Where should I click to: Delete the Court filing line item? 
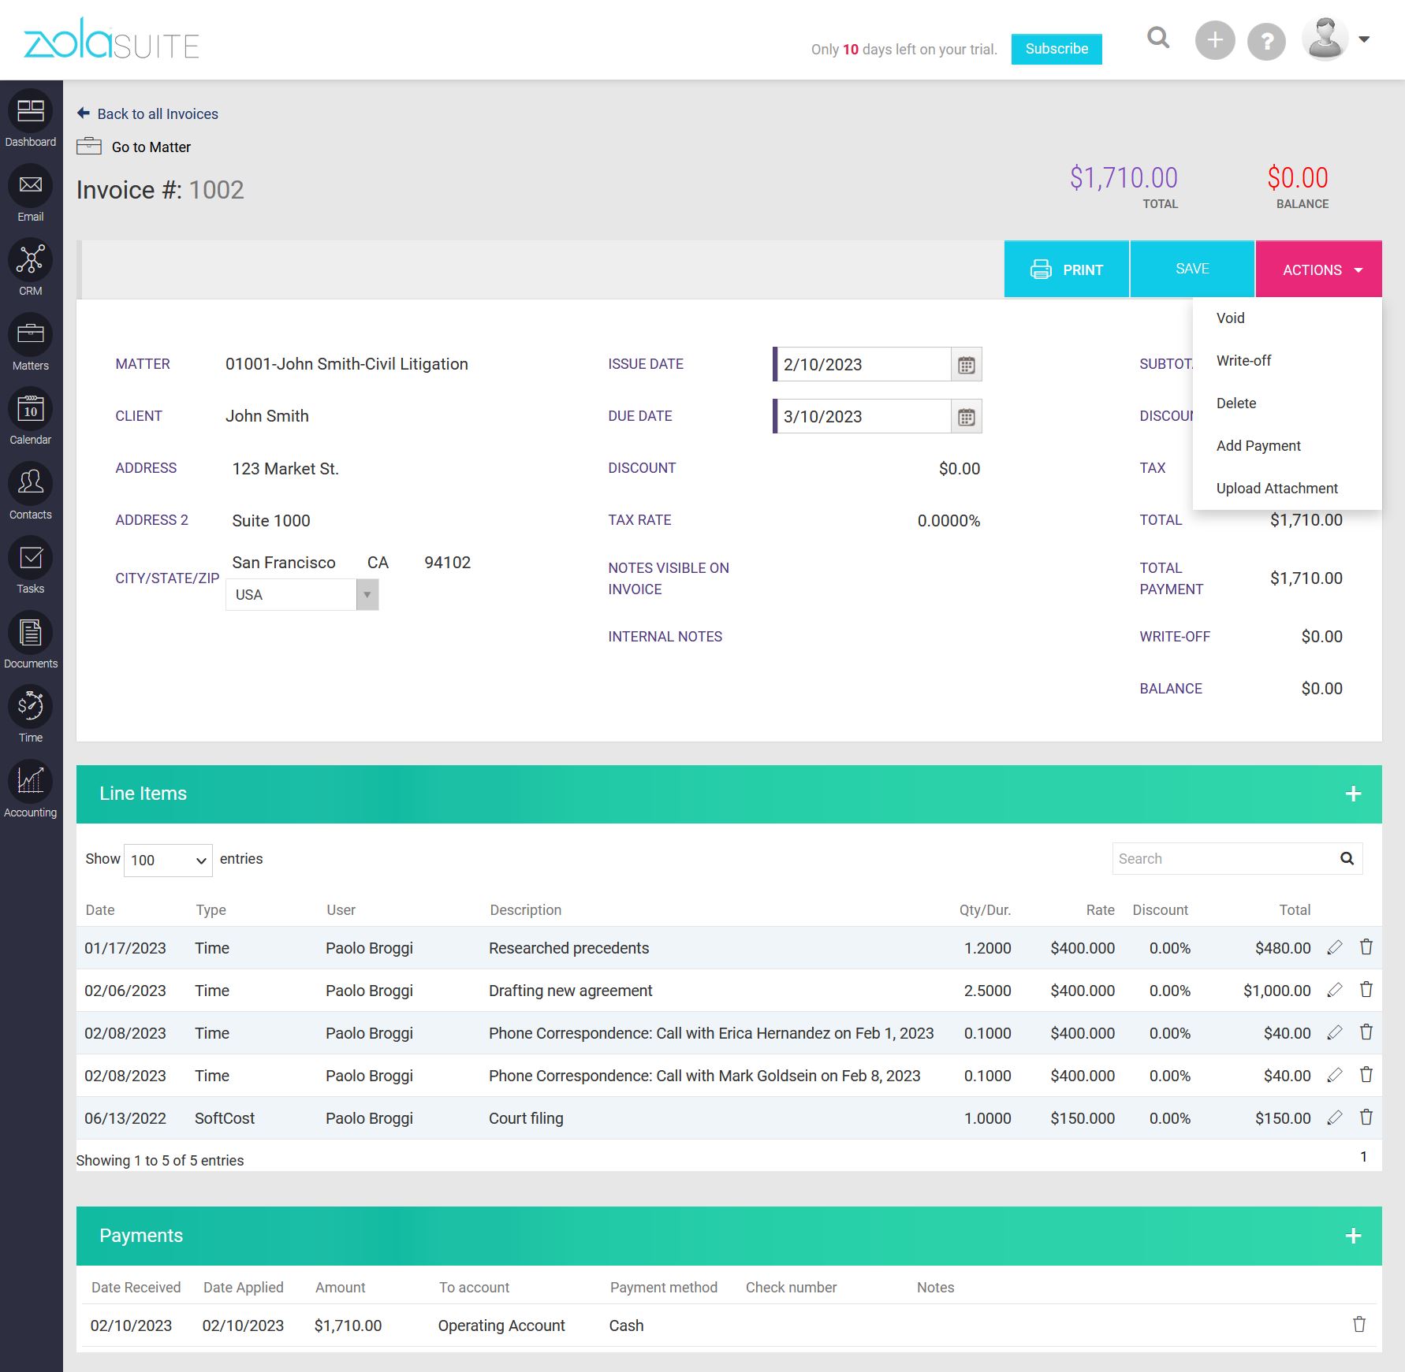1366,1117
